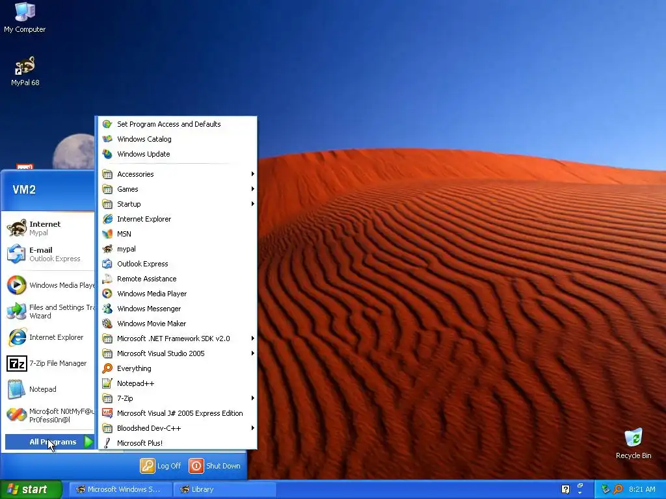Open Internet Explorer recent Start menu entry

pos(49,337)
